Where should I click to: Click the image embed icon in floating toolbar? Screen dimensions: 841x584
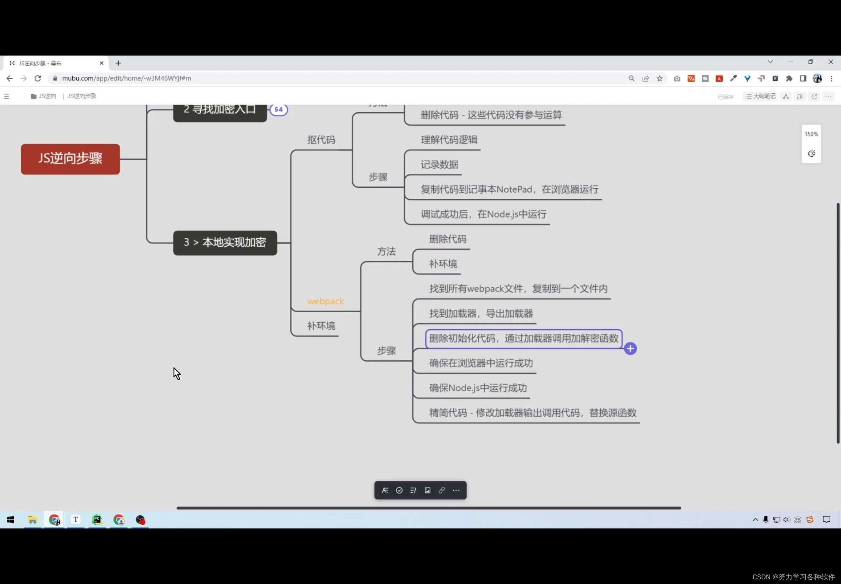[x=428, y=490]
